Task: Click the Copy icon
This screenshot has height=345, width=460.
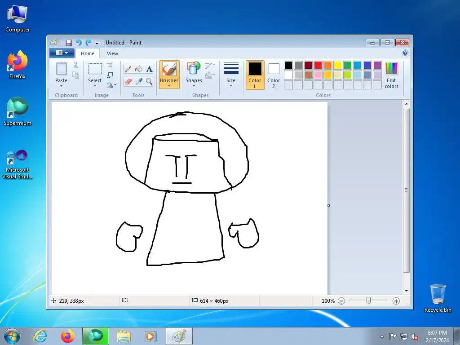Action: 75,75
